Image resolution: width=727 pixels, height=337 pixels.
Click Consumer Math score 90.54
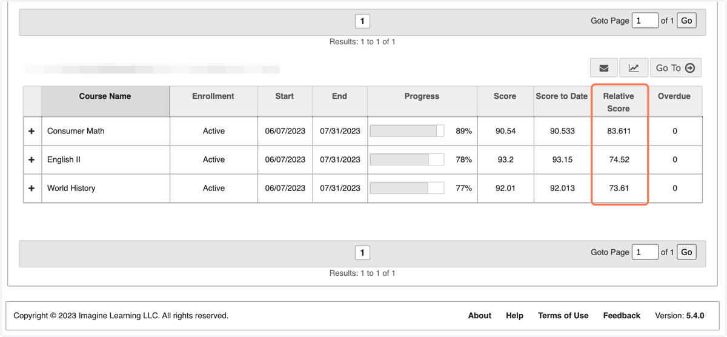505,131
